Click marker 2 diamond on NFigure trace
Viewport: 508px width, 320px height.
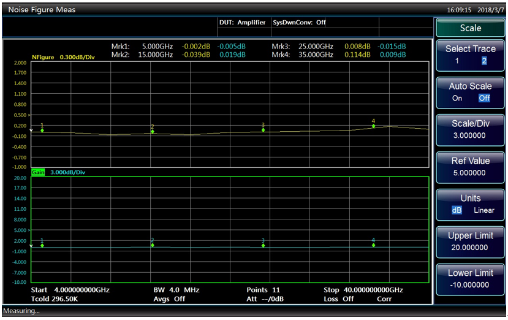pos(153,132)
